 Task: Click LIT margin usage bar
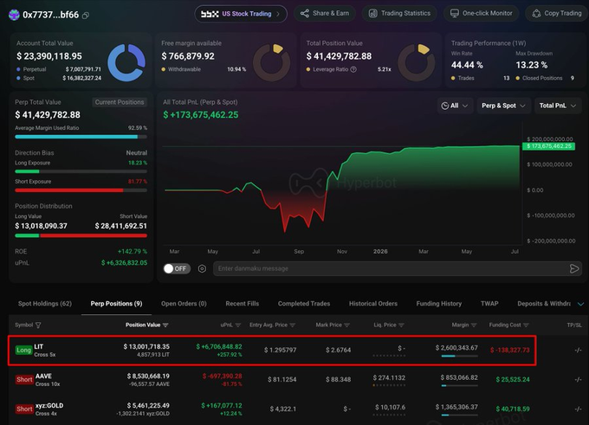459,356
